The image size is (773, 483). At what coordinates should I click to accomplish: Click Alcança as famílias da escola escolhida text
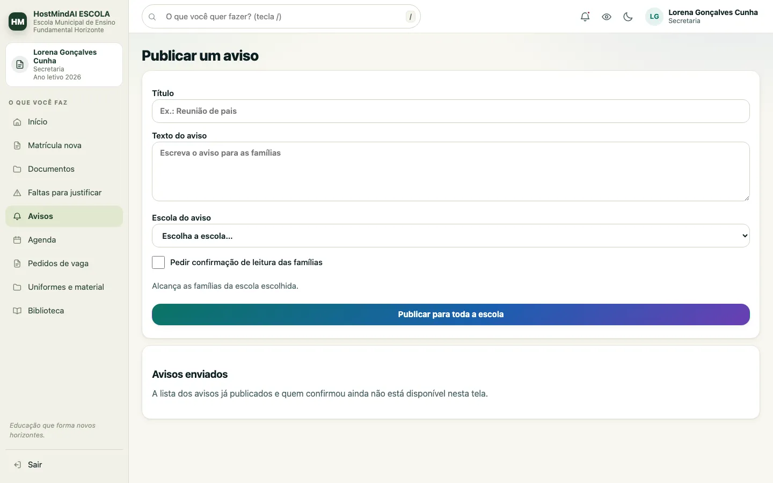225,286
